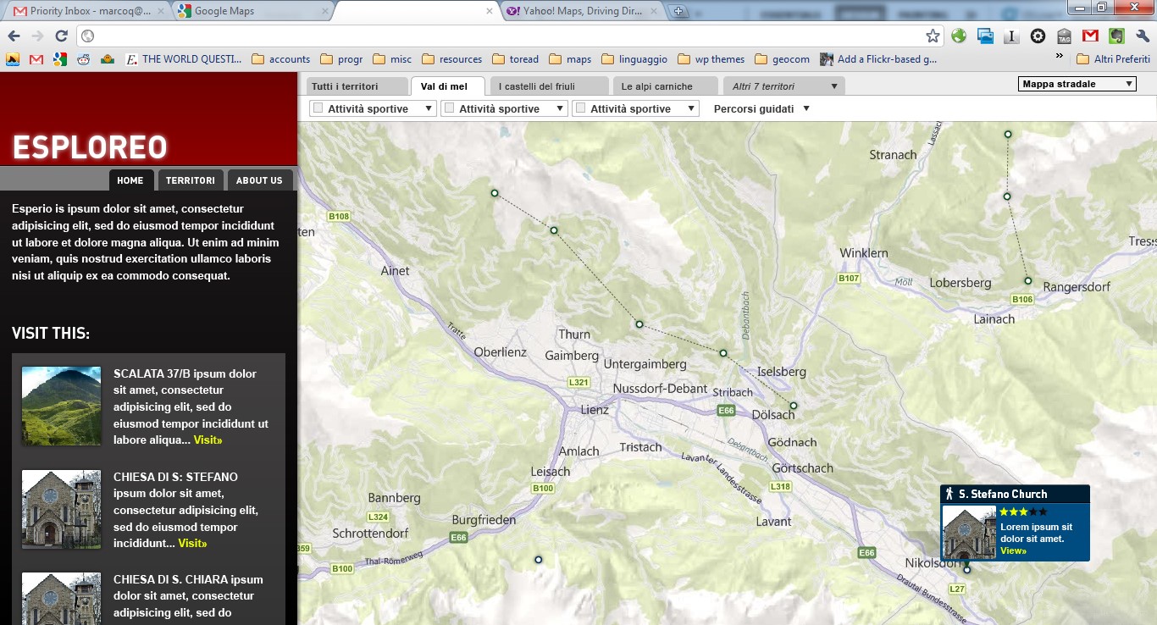The height and width of the screenshot is (625, 1157).
Task: Open the Gmail checker extension icon
Action: [x=1090, y=36]
